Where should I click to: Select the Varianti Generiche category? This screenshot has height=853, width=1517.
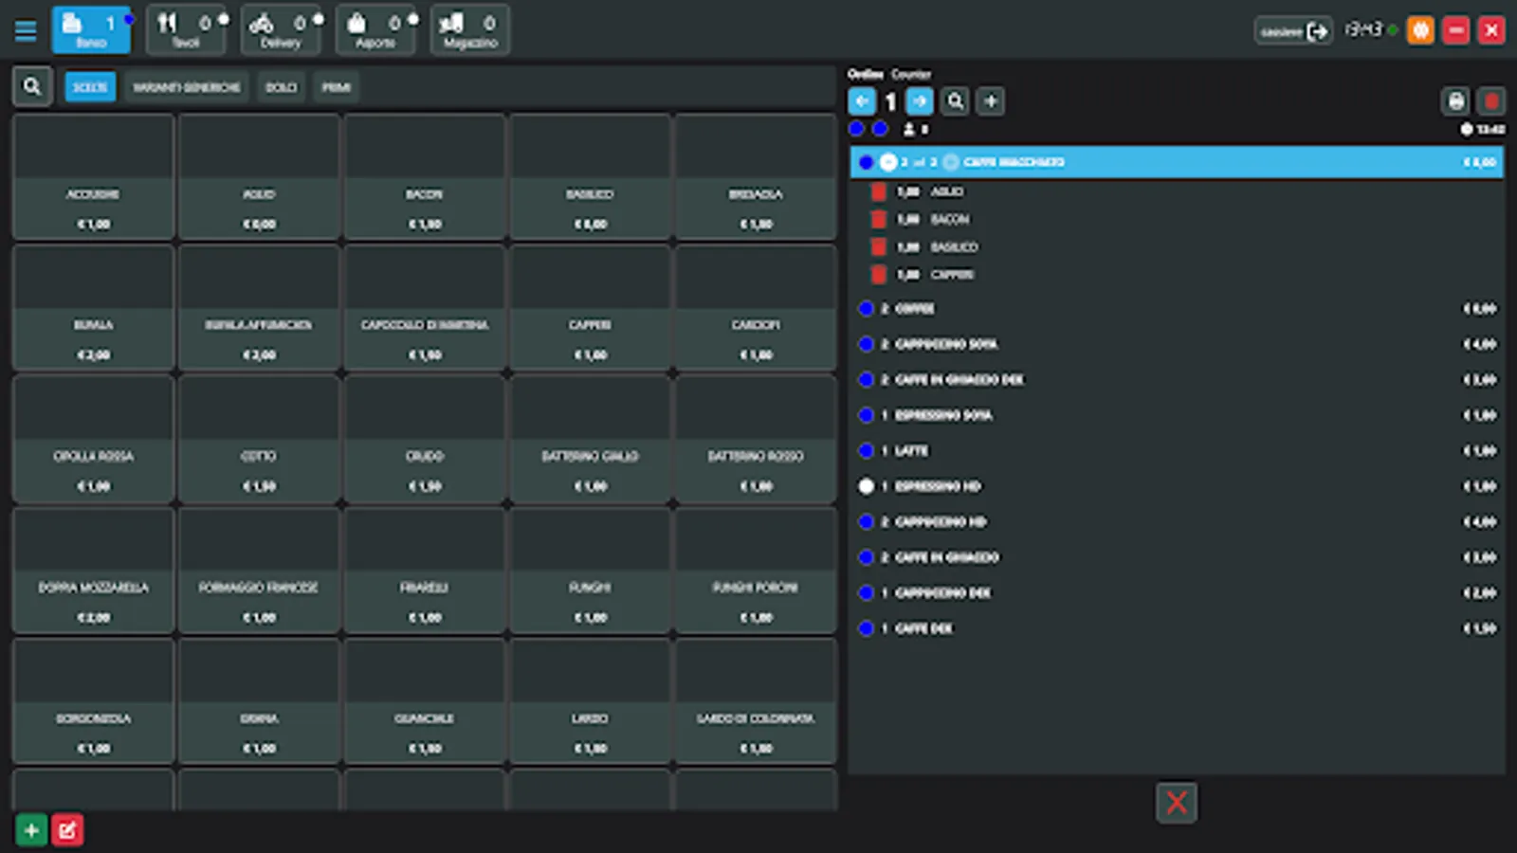pos(186,87)
